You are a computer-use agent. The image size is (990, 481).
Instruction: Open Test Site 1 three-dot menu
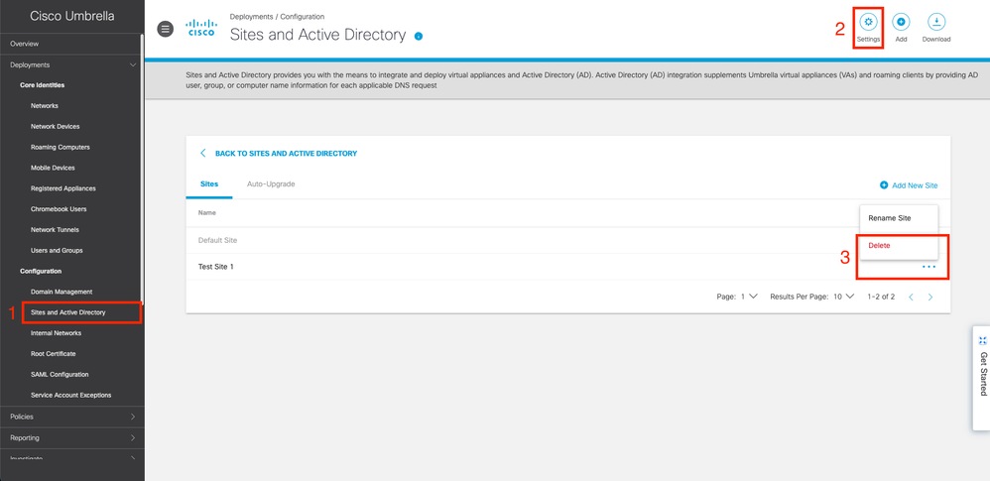(928, 267)
